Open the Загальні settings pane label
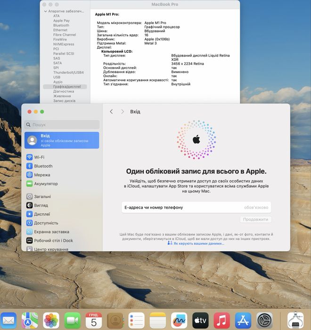Viewport: 311px width, 330px height. 42,196
